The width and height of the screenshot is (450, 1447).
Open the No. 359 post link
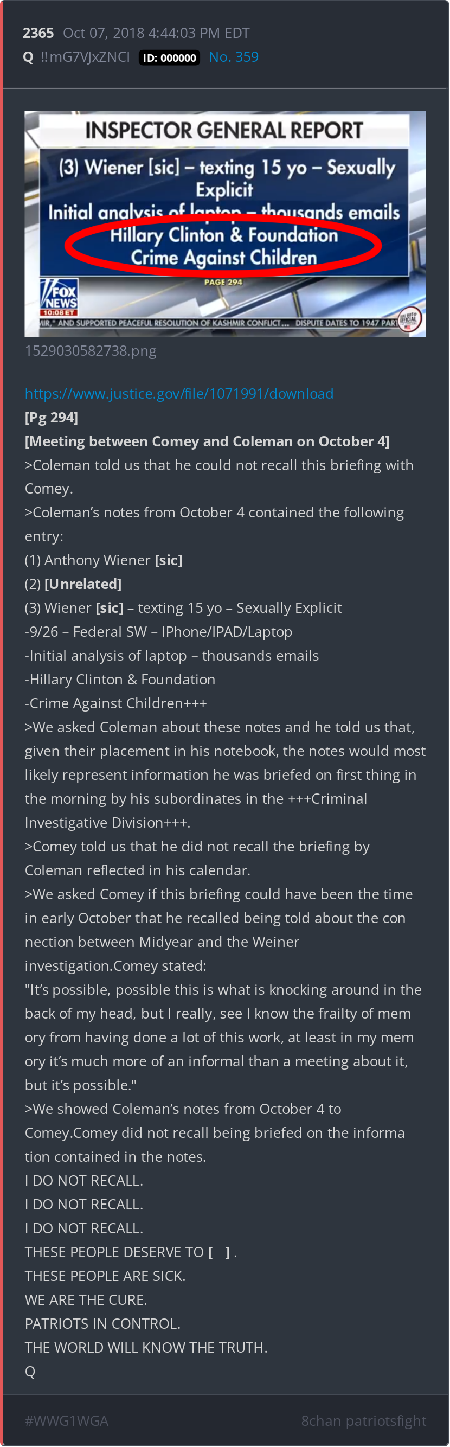click(233, 57)
